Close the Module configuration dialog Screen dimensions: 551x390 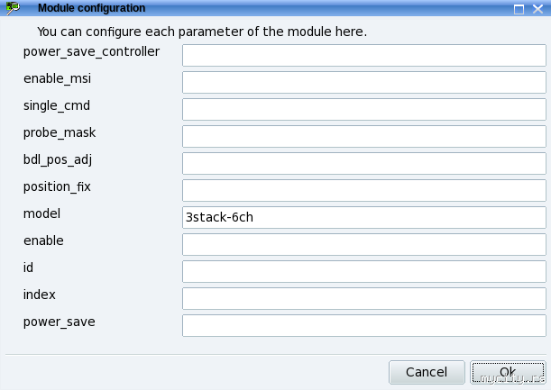pyautogui.click(x=538, y=8)
